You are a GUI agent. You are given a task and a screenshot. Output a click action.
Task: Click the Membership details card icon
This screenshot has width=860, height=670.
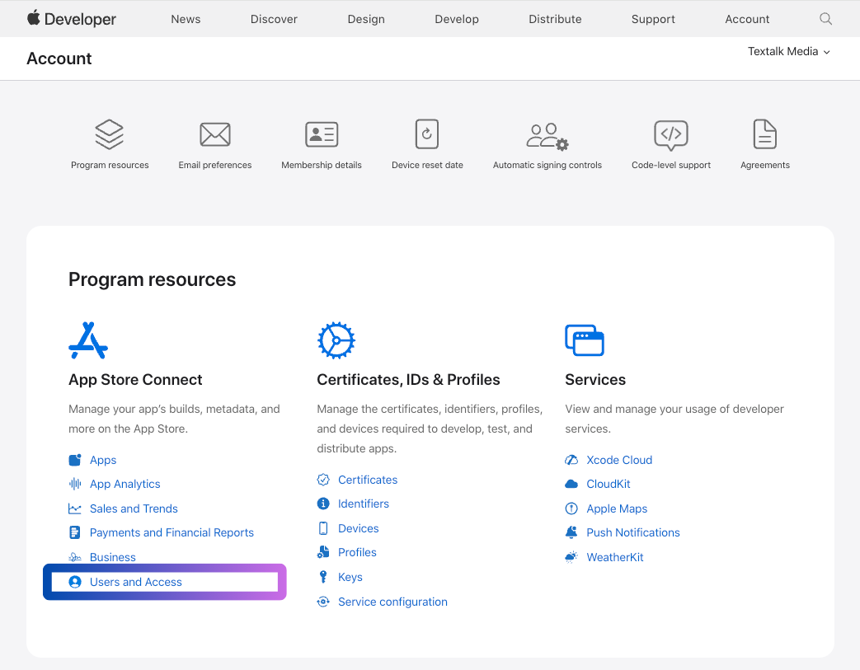click(x=322, y=134)
